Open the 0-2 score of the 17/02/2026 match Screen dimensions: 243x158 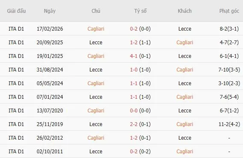tap(134, 29)
